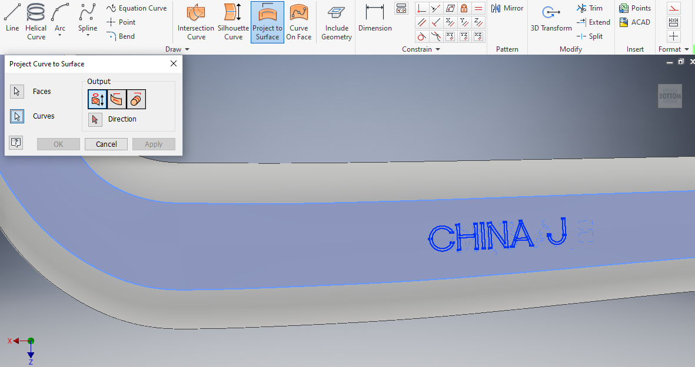This screenshot has width=695, height=367.
Task: Choose the project-along-vector output option
Action: pos(97,99)
